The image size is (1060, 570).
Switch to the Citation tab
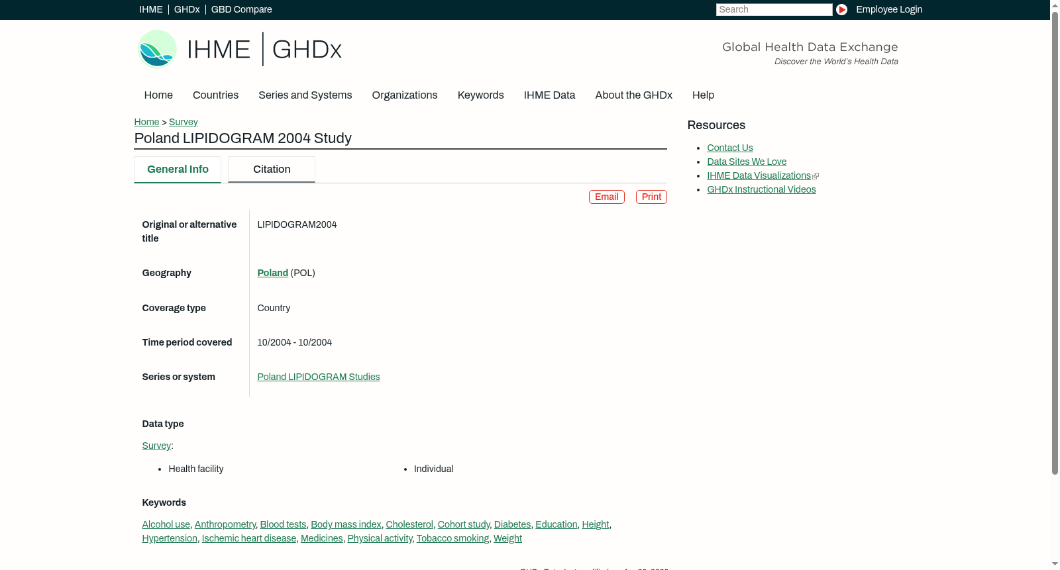click(x=272, y=169)
